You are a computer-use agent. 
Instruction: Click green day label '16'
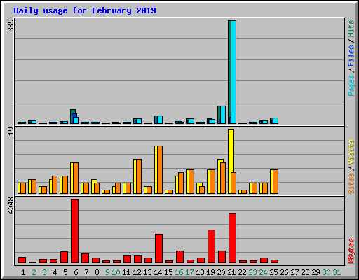(179, 272)
